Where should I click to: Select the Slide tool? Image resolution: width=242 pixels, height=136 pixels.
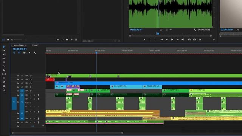4,78
